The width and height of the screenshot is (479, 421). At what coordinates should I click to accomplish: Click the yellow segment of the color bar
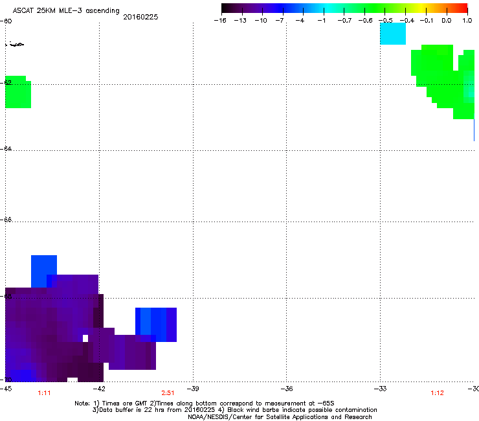point(422,8)
